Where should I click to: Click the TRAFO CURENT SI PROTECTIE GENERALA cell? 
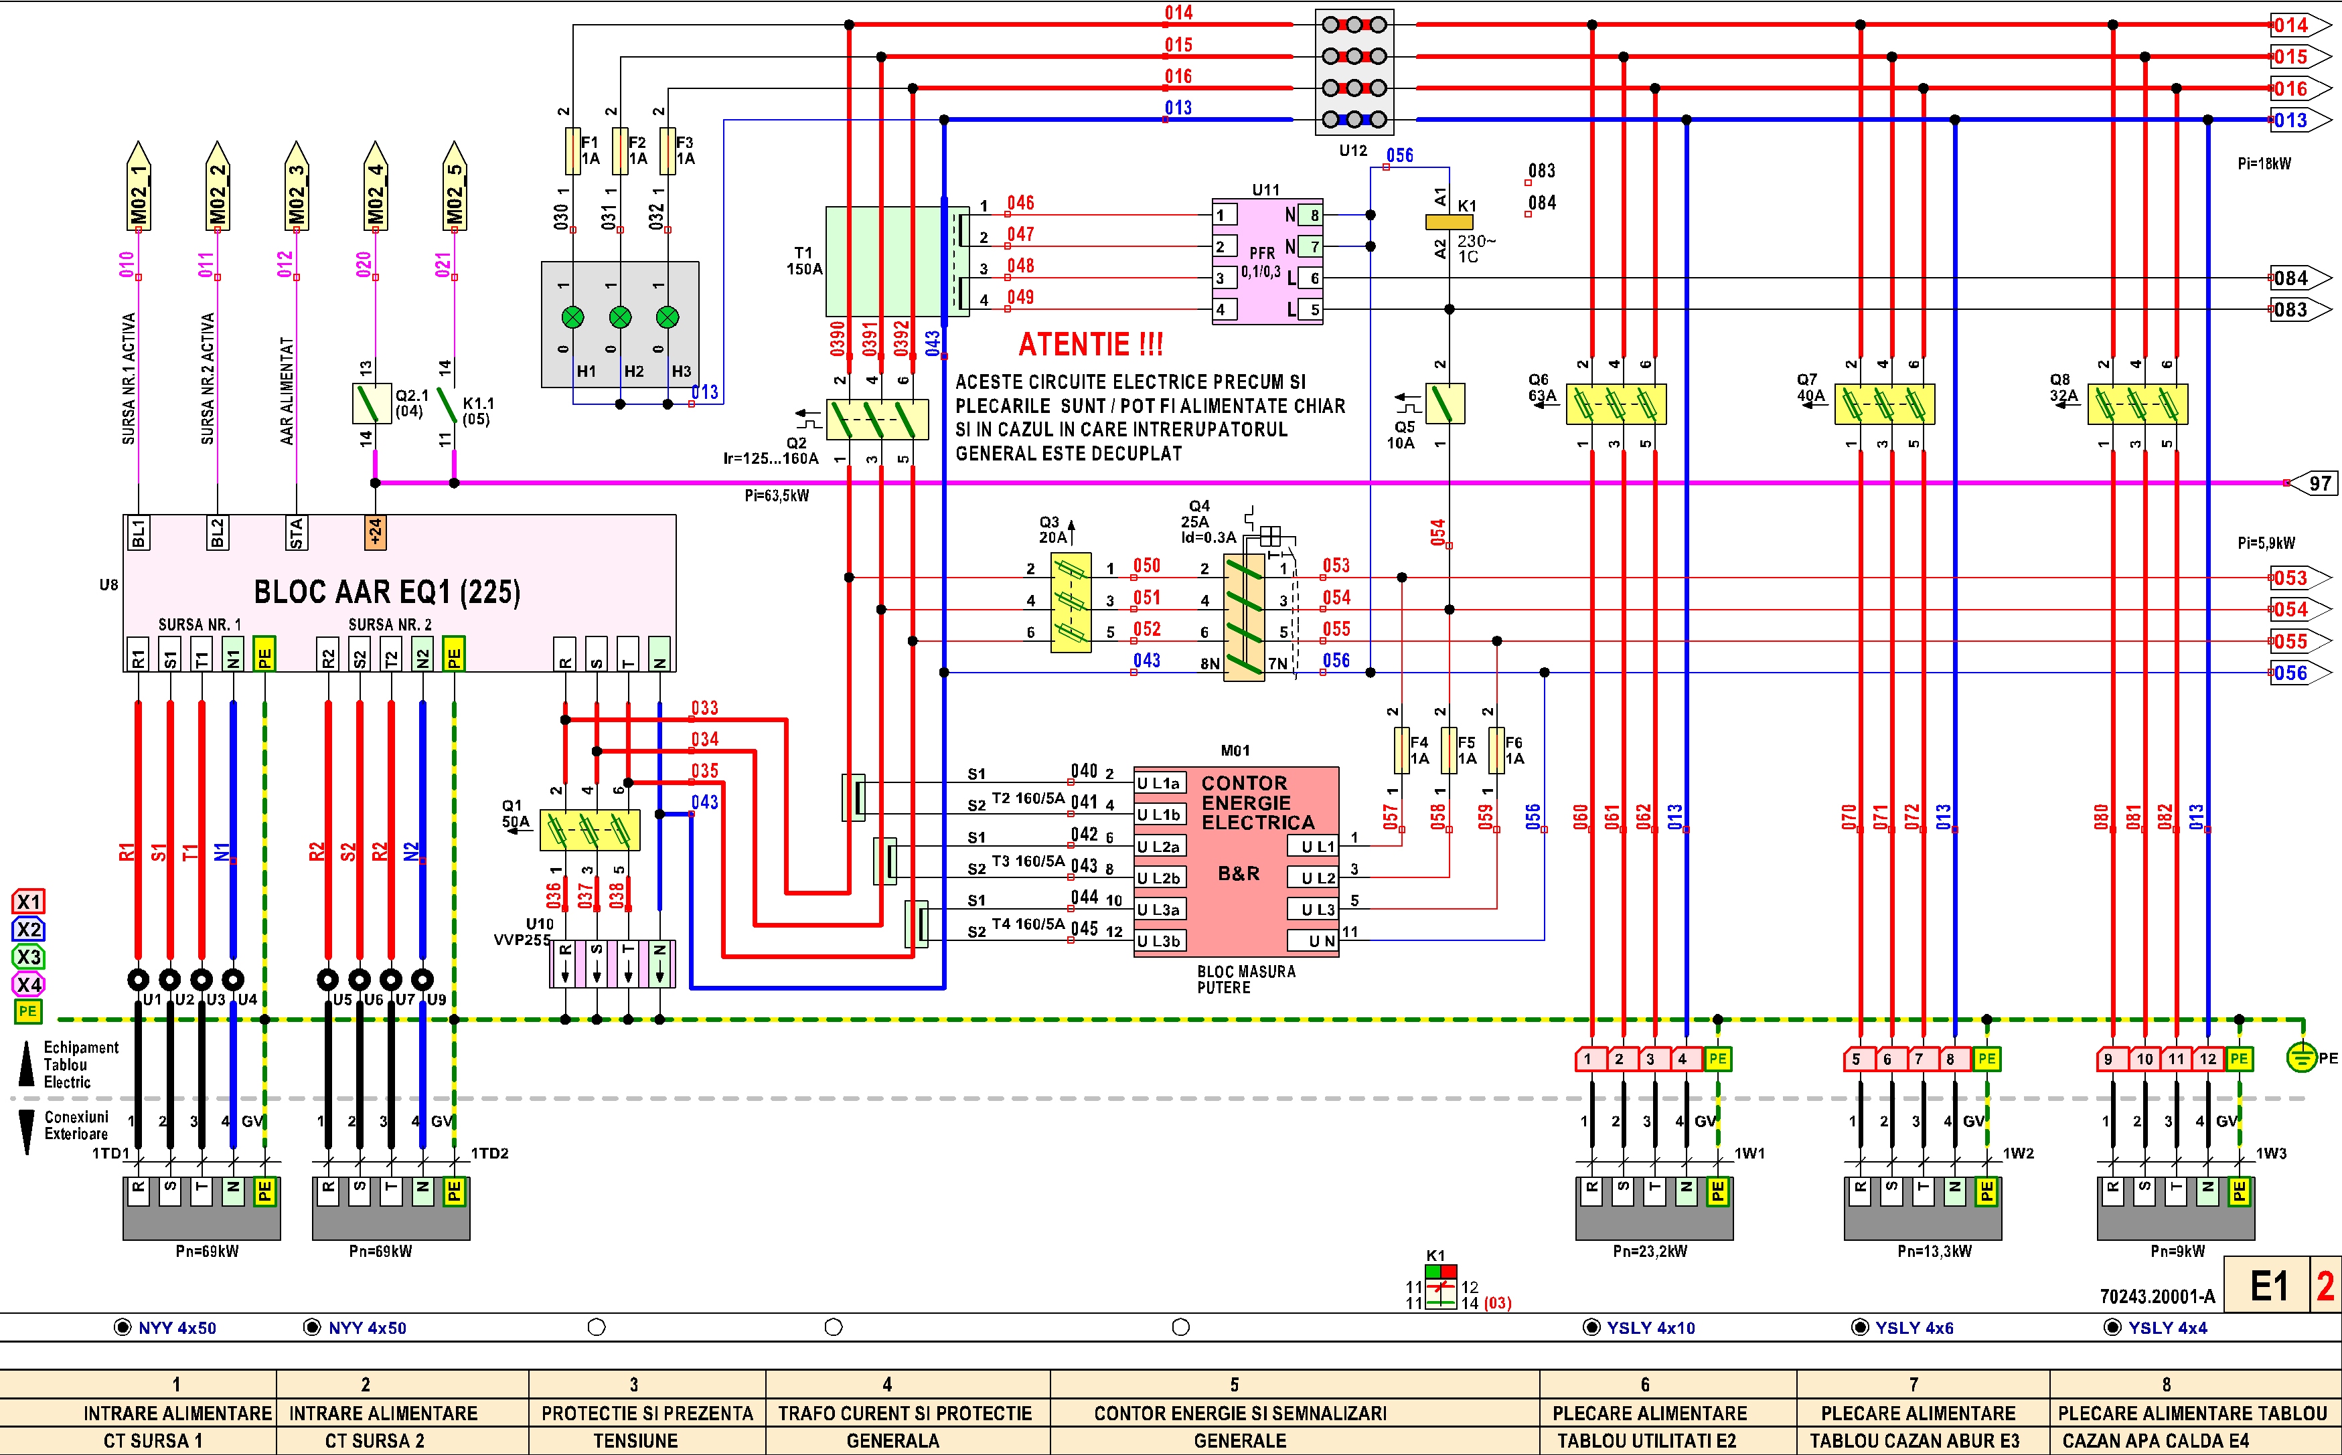coord(908,1426)
